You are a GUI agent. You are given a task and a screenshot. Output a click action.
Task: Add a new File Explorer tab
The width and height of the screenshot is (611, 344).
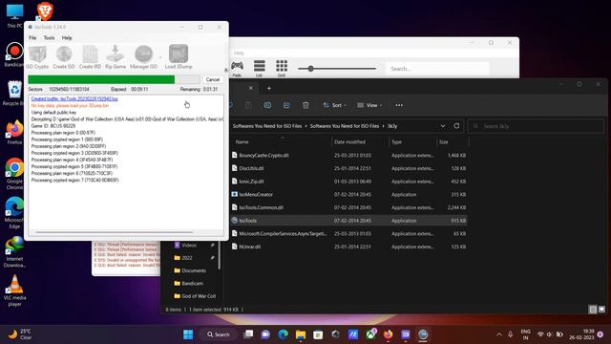269,88
